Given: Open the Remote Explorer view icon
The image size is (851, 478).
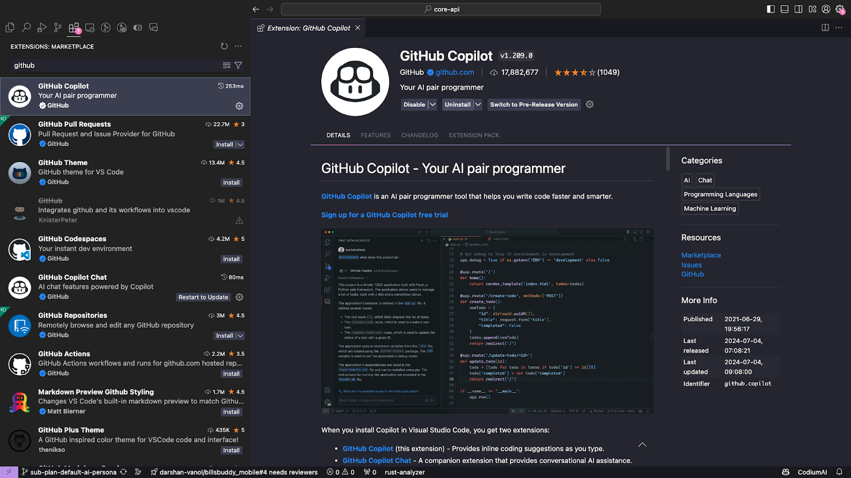Looking at the screenshot, I should (x=90, y=28).
